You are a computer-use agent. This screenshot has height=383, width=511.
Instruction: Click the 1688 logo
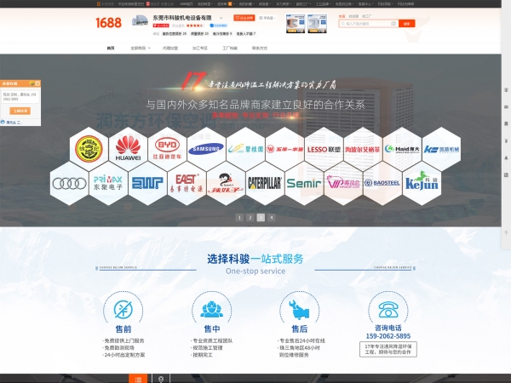pos(108,23)
